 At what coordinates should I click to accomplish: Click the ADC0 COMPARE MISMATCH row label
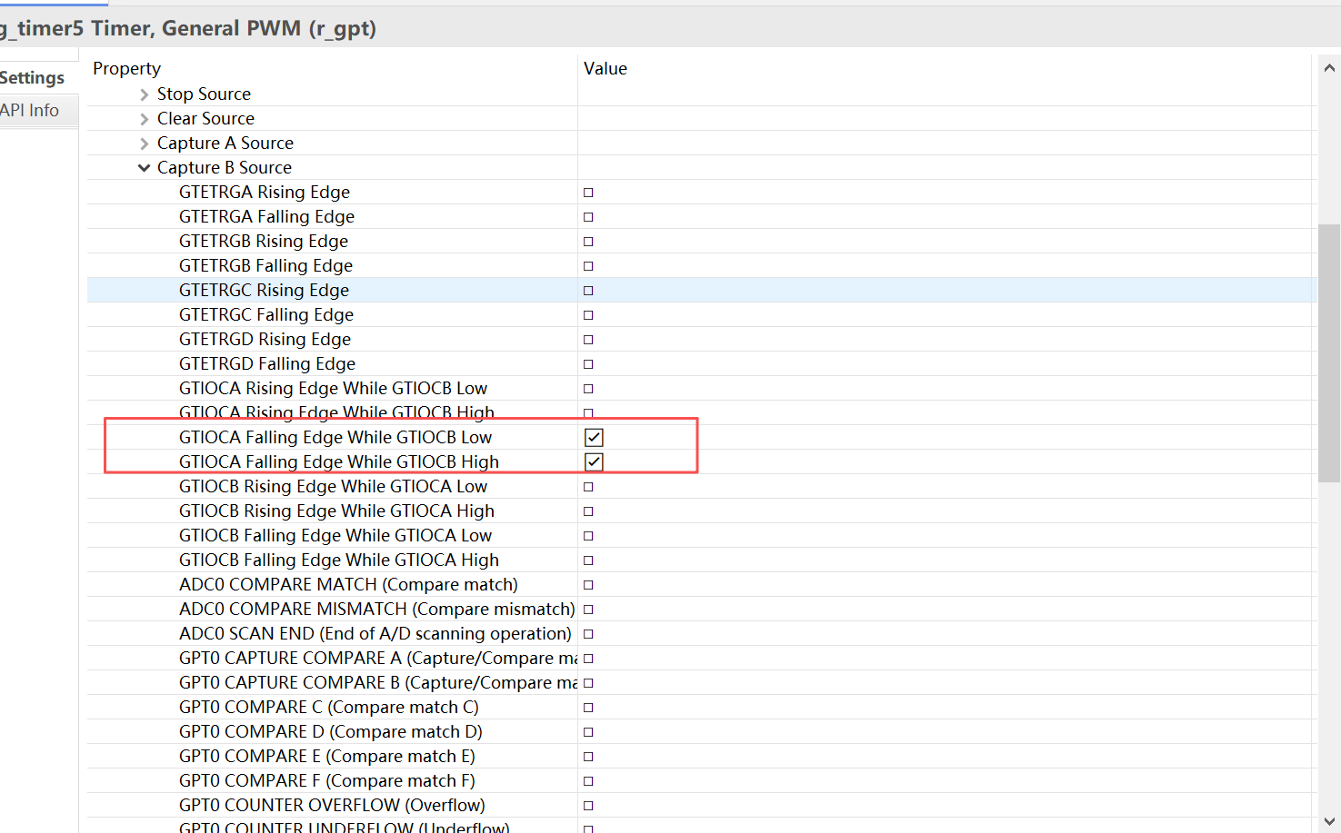tap(377, 610)
